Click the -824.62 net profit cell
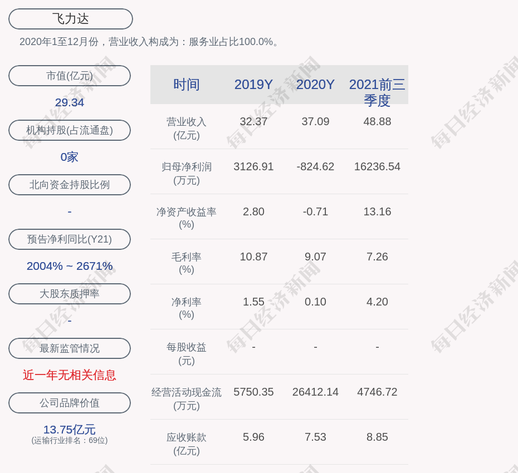Screen dimensions: 518x473 coord(315,166)
